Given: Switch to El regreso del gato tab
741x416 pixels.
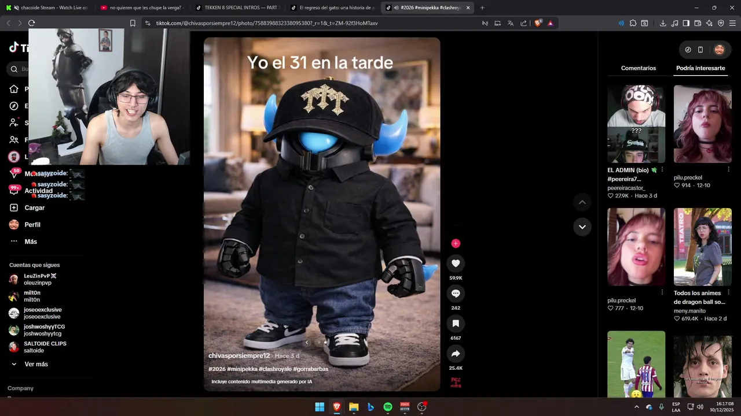Looking at the screenshot, I should coord(332,8).
